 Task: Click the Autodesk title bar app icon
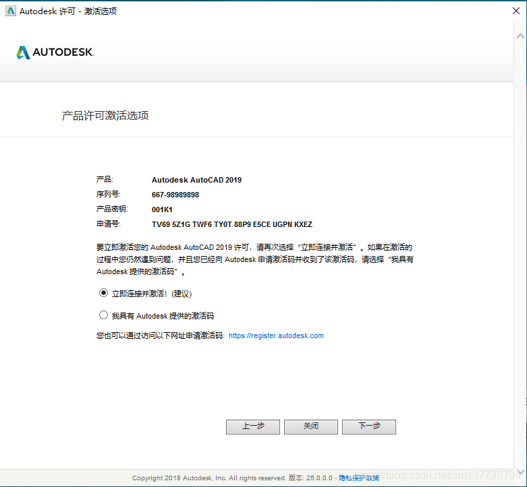(x=11, y=11)
